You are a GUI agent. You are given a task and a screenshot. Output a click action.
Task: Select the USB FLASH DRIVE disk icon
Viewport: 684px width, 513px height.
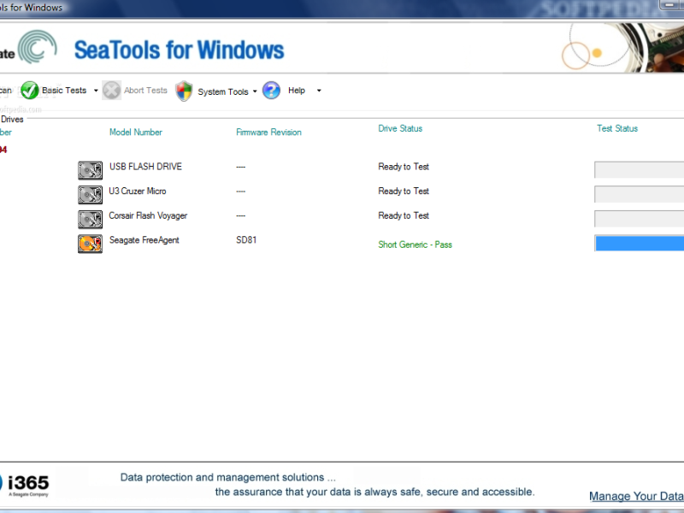(91, 170)
